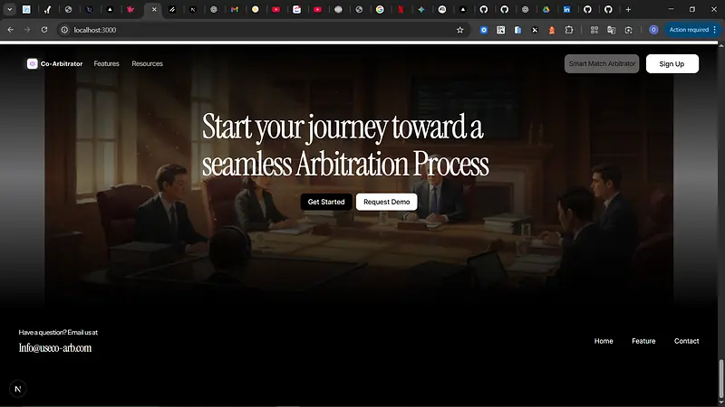Open the Next.js dev tools indicator
725x407 pixels.
coord(18,389)
